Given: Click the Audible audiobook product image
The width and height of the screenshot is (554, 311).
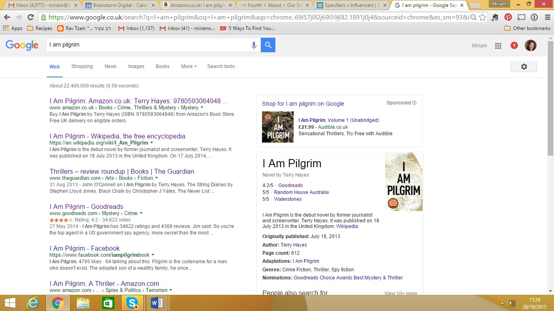Looking at the screenshot, I should coord(278,127).
